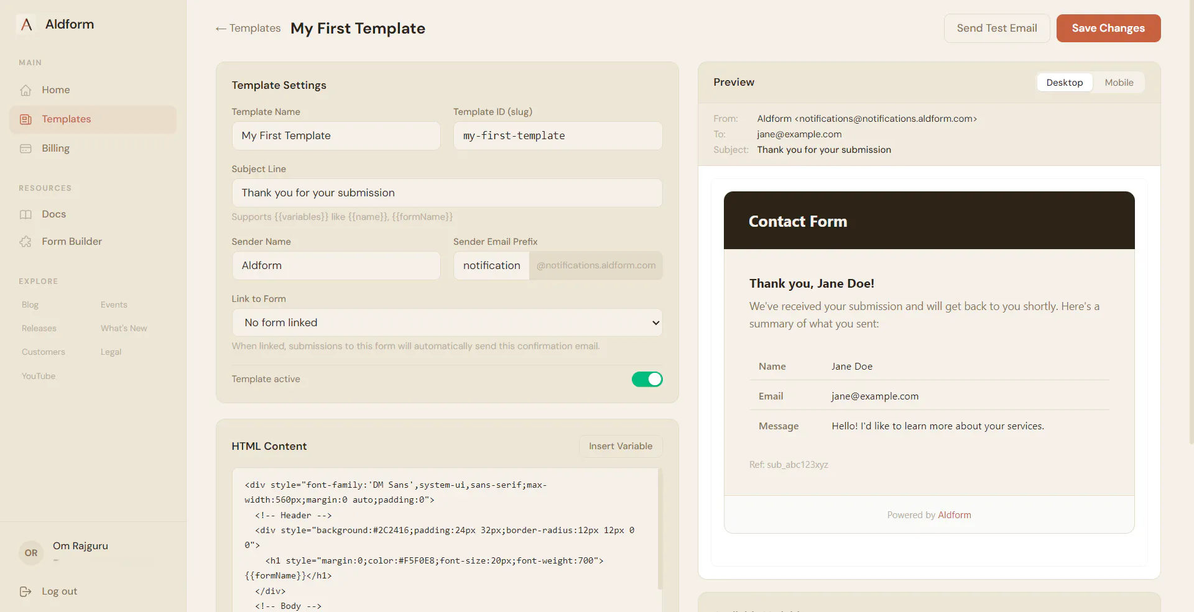The width and height of the screenshot is (1194, 612).
Task: Expand the Link to Form dropdown
Action: [447, 322]
